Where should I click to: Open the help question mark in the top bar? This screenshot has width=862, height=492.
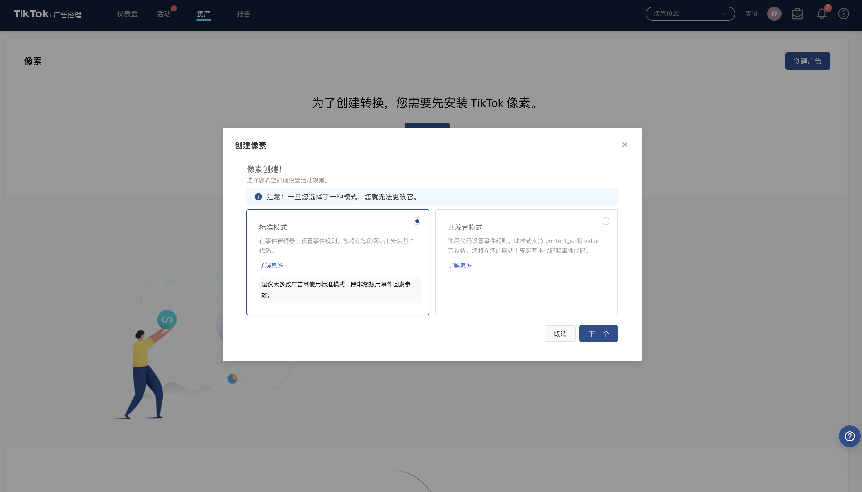[843, 13]
